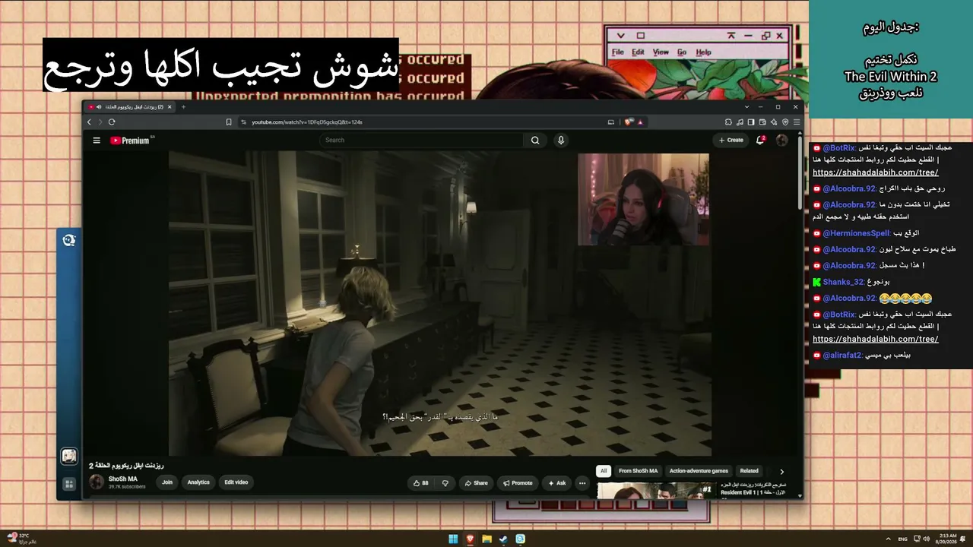The width and height of the screenshot is (973, 547).
Task: Close the YouTube browser tab
Action: click(x=170, y=106)
